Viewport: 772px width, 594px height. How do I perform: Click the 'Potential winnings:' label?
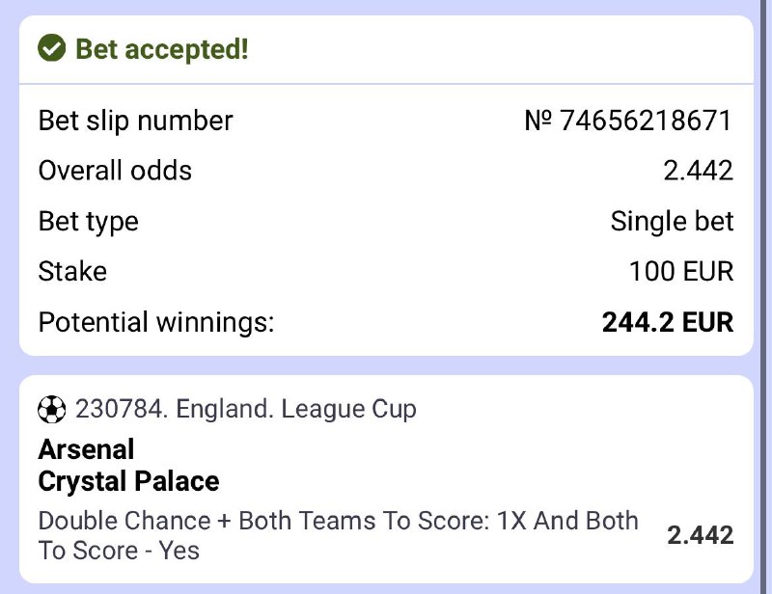(x=156, y=321)
